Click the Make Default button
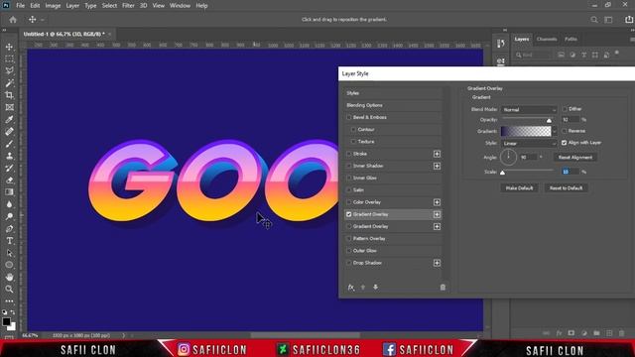 (519, 188)
